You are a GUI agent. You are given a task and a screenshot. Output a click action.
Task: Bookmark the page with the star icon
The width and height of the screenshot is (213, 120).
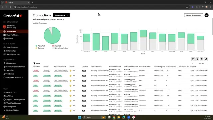187,7
